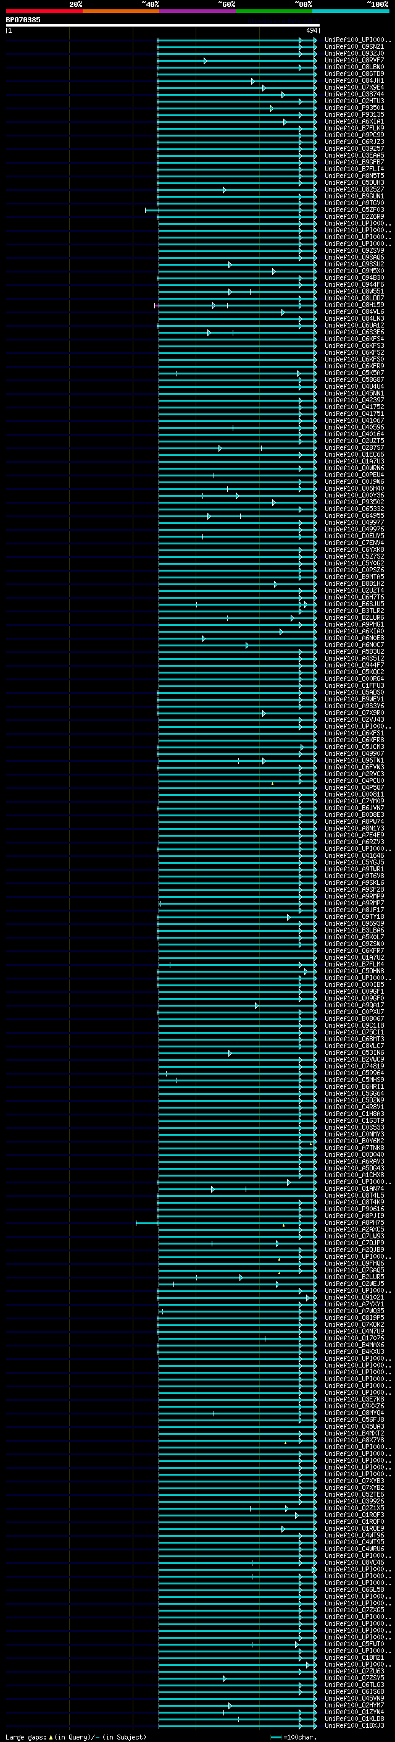
Task: Click the UniRef100_A6XIA1 label
Action: click(x=354, y=122)
